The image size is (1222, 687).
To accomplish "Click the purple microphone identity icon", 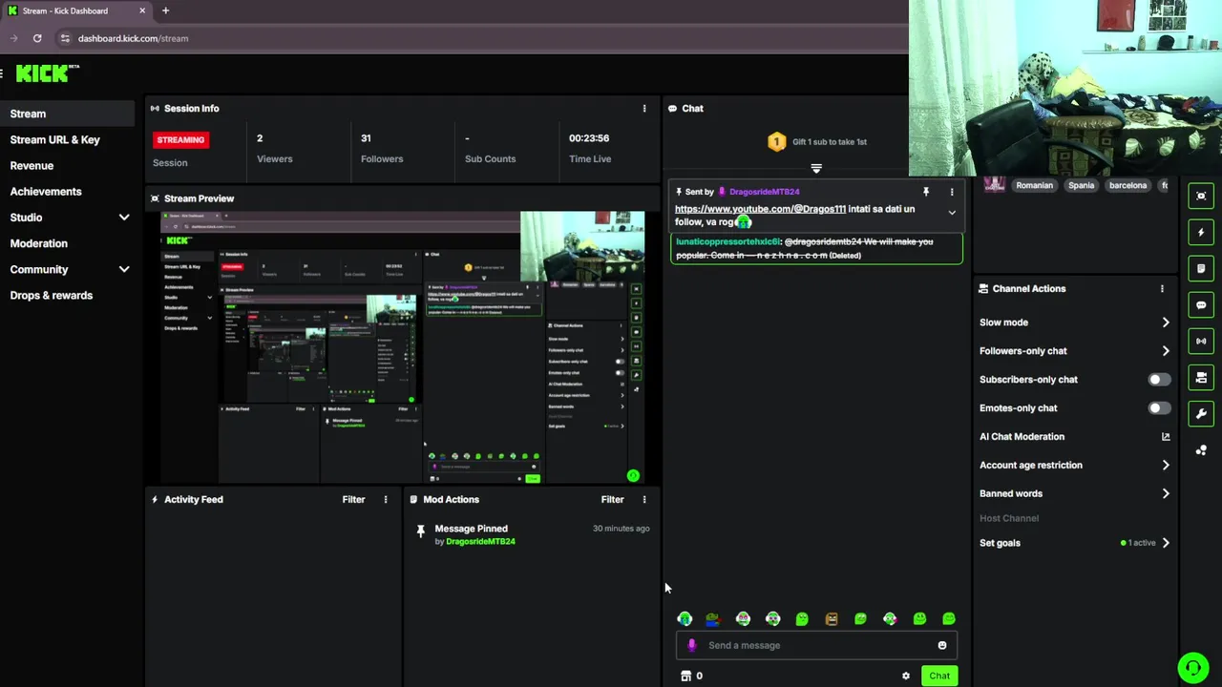I will [693, 645].
